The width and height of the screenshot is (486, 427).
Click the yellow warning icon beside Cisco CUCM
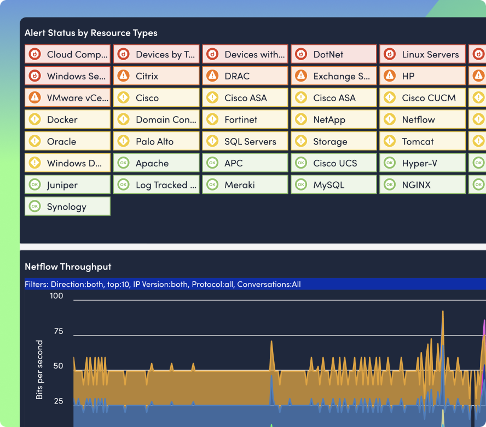tap(390, 97)
